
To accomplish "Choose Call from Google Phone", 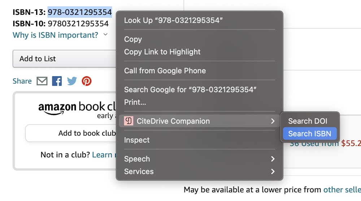I will [x=199, y=71].
